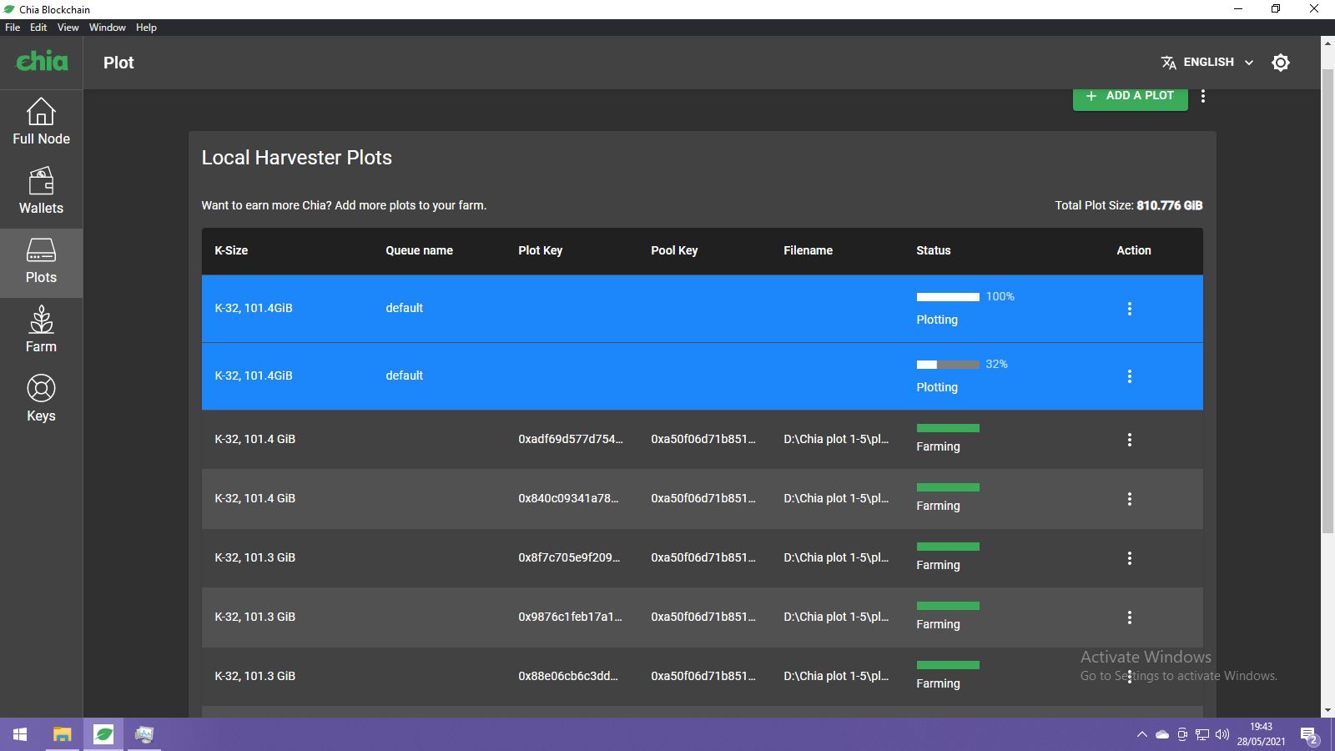Click the Chia logo
Screen dimensions: 1335x751
coord(42,61)
